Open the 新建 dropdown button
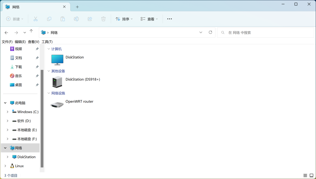The height and width of the screenshot is (179, 316). (x=15, y=19)
